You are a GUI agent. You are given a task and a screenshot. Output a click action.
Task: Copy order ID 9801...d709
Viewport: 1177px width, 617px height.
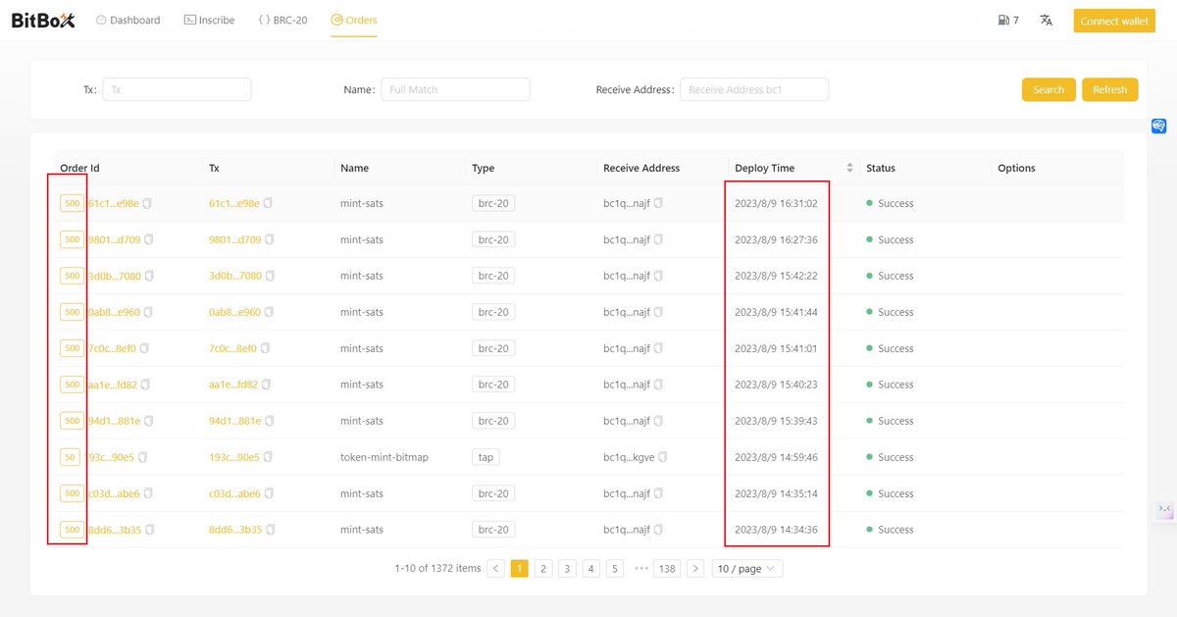tap(149, 240)
